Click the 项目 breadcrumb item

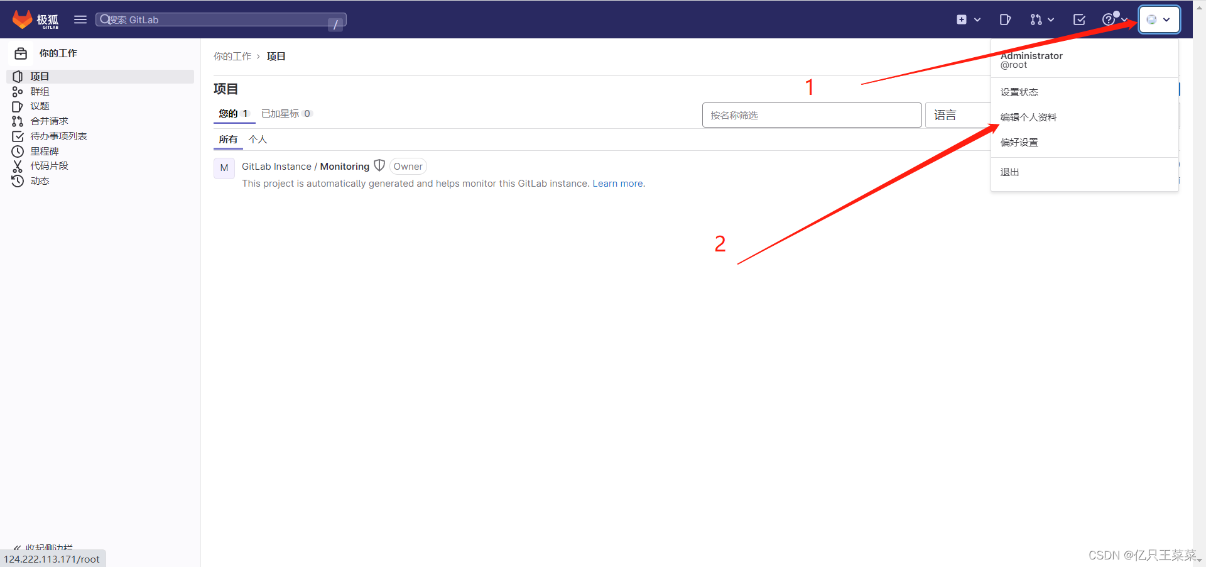coord(276,57)
